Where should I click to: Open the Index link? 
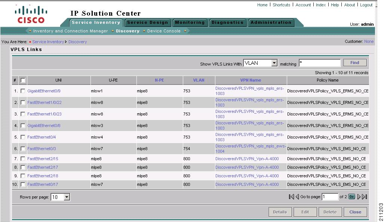(321, 5)
